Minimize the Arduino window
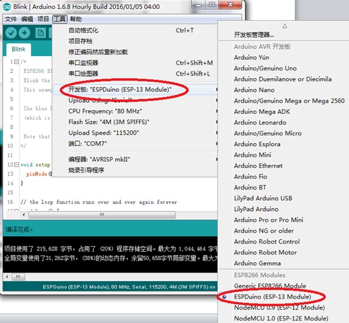The height and width of the screenshot is (323, 349). coord(199,5)
